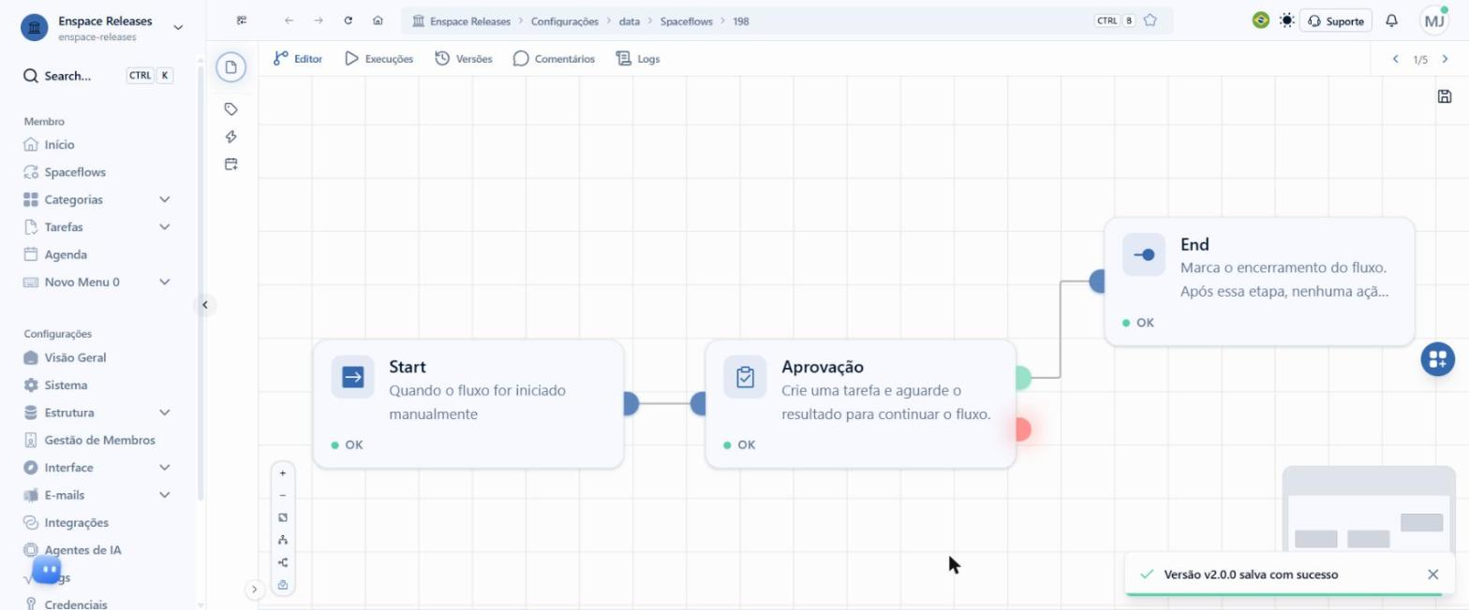Click the document icon in the canvas sidebar

(231, 67)
